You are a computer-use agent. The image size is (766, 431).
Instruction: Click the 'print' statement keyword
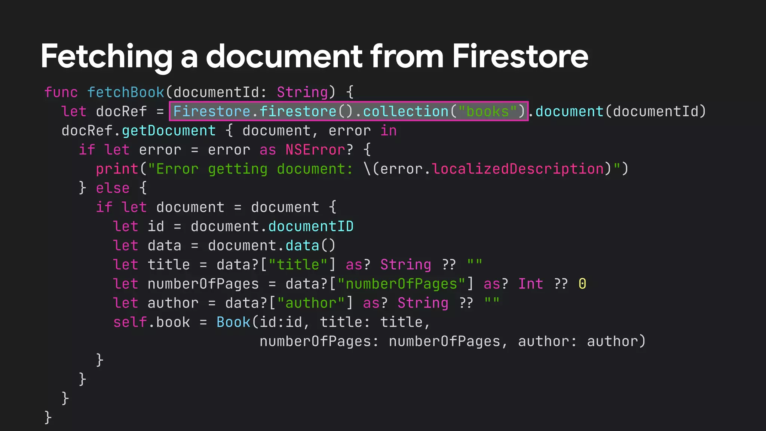point(117,169)
